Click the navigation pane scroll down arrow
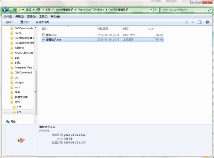 (x=35, y=122)
